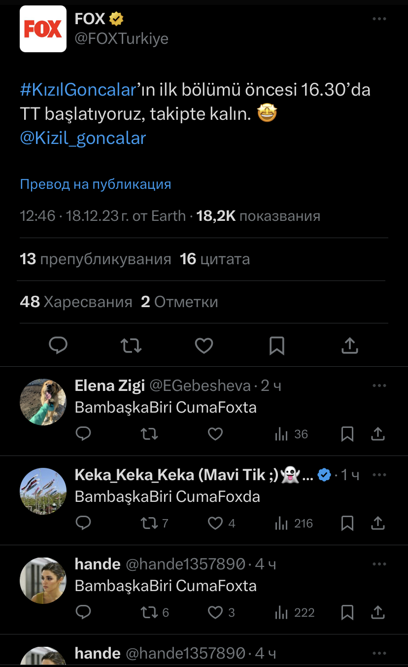This screenshot has height=667, width=408.
Task: Repost the FOX main post
Action: click(x=131, y=346)
